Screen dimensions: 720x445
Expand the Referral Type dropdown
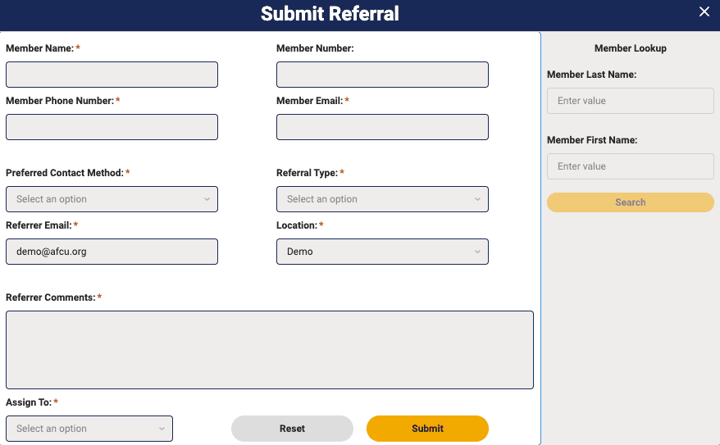[382, 199]
